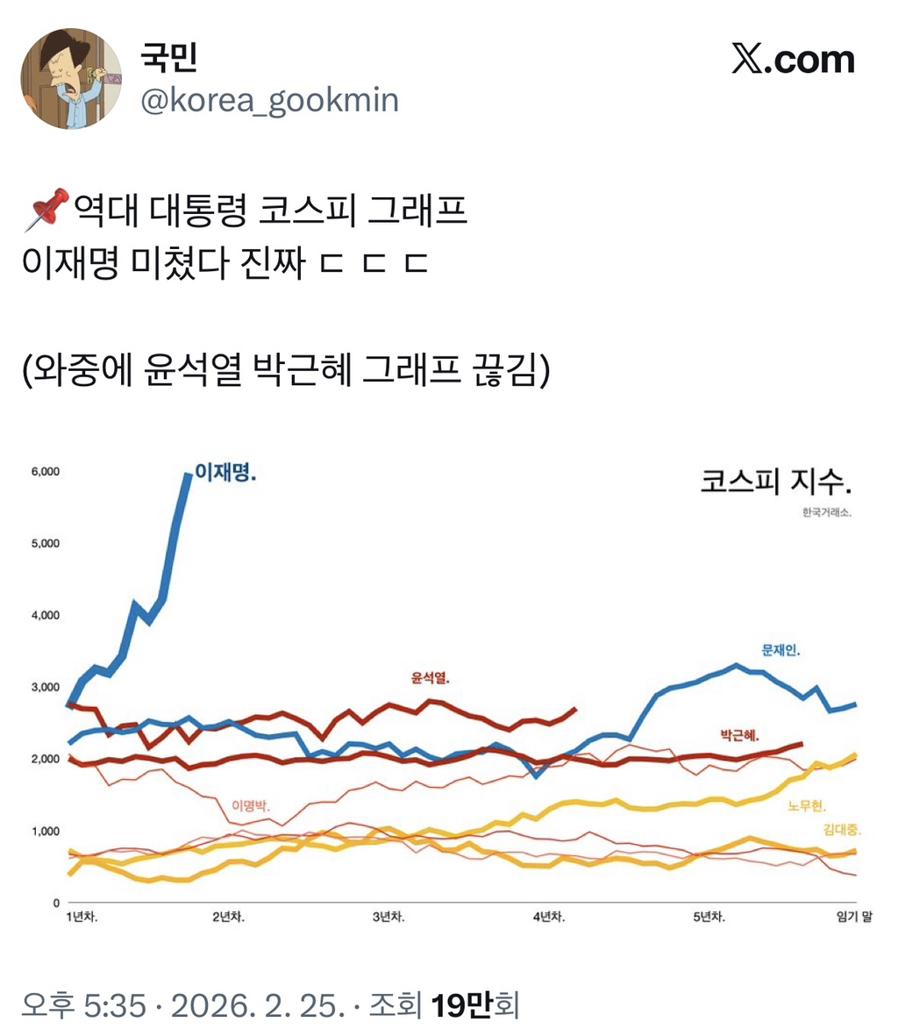Viewport: 898px width, 1029px height.
Task: Click the 국민 display name
Action: tap(168, 58)
